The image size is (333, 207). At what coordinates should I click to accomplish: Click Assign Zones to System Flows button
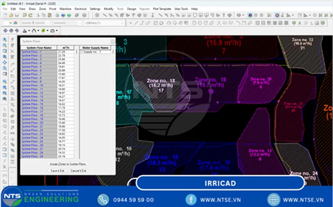click(68, 164)
